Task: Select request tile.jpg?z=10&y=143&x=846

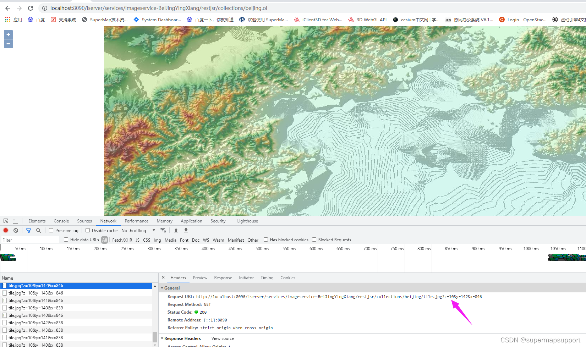Action: pyautogui.click(x=35, y=293)
